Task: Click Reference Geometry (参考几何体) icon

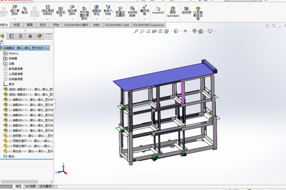Action: (x=108, y=7)
